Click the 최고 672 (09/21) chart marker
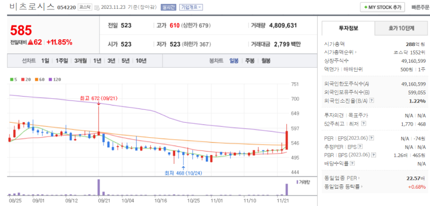 point(98,98)
